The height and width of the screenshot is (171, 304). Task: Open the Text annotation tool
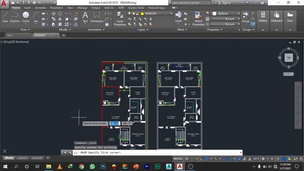85,17
